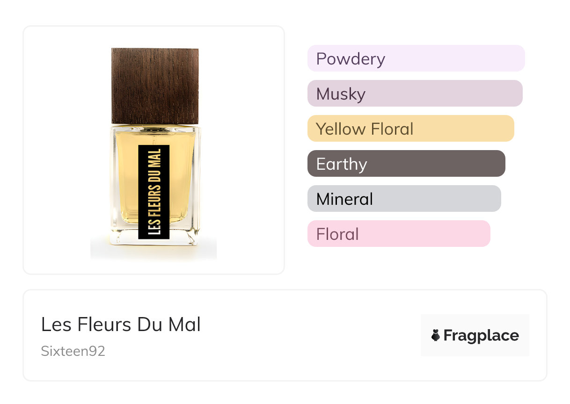Open the Les Fleurs Du Mal title

pos(121,325)
